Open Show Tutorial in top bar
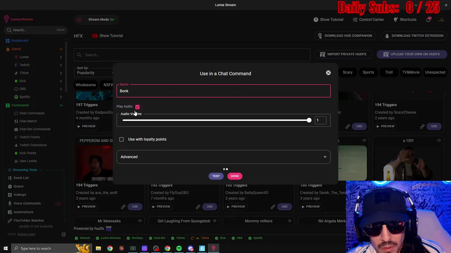Screen dimensions: 451x253 328,20
